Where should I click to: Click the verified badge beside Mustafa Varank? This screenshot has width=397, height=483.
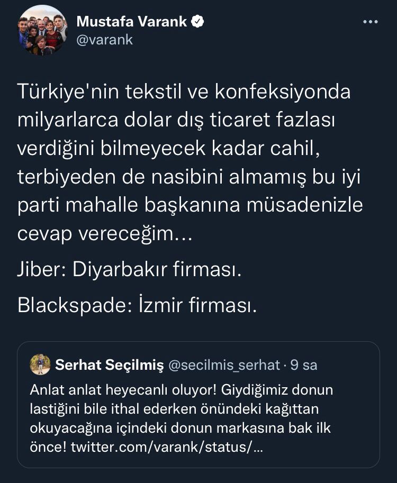tap(198, 22)
